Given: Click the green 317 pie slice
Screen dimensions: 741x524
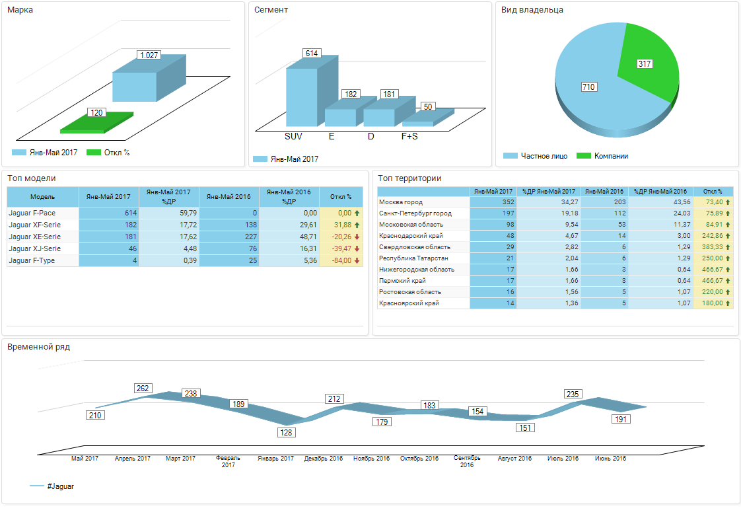Looking at the screenshot, I should point(651,59).
